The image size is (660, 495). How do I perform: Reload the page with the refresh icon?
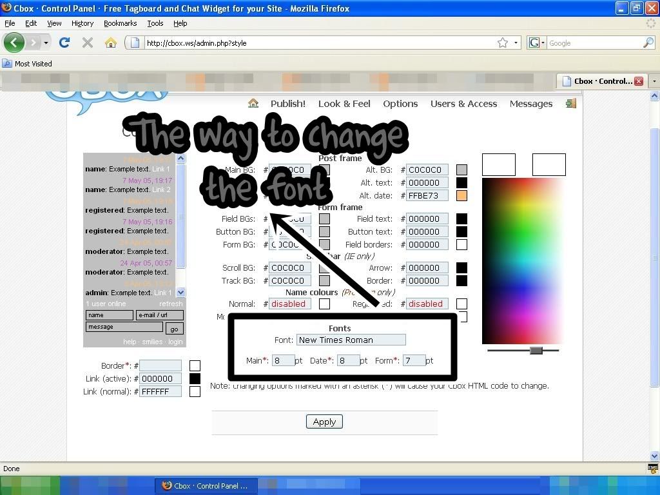pyautogui.click(x=64, y=43)
